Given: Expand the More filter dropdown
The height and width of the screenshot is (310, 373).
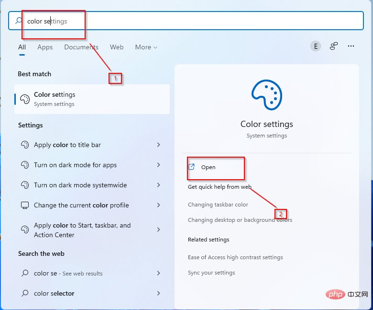Looking at the screenshot, I should click(146, 47).
